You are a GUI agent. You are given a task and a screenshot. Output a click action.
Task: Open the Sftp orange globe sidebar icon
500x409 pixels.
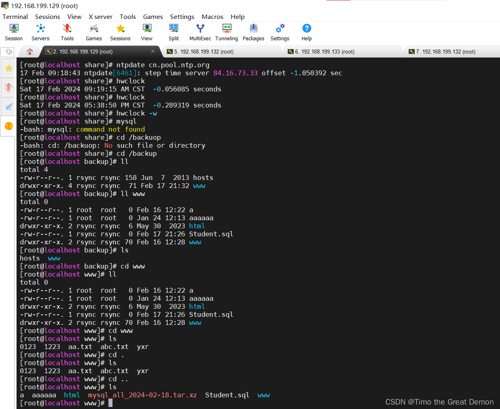(8, 126)
